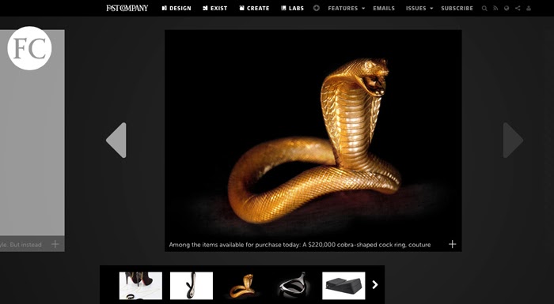Select the black wedge cushion thumbnail

click(x=343, y=286)
